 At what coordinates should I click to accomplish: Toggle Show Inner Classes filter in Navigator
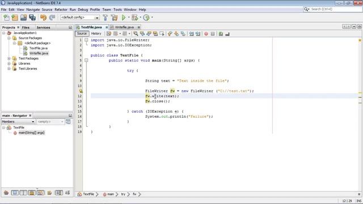(40, 193)
